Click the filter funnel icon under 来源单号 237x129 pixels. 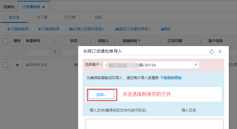(55, 53)
